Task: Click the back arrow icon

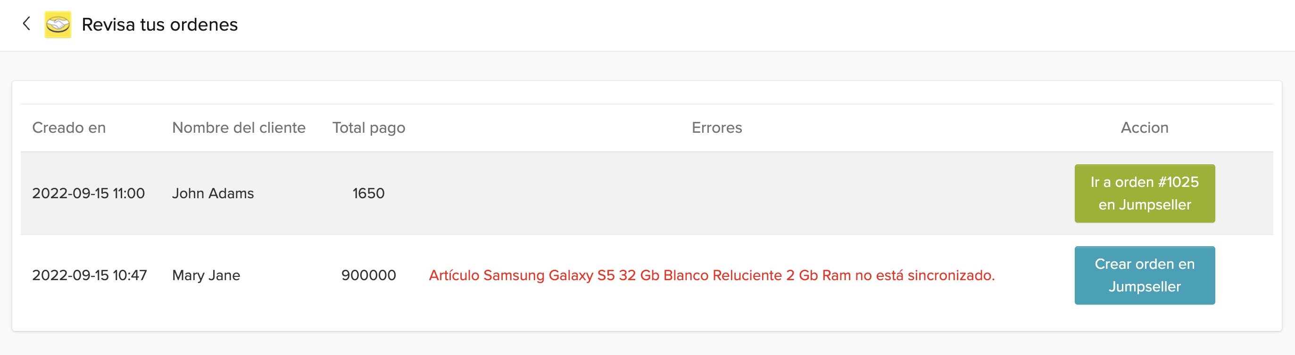Action: (x=26, y=24)
